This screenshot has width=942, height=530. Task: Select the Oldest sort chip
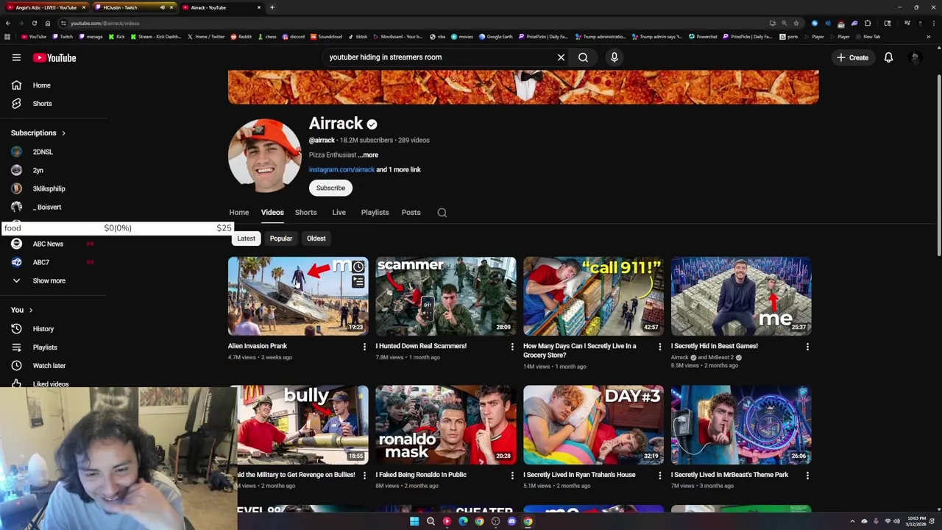point(316,239)
